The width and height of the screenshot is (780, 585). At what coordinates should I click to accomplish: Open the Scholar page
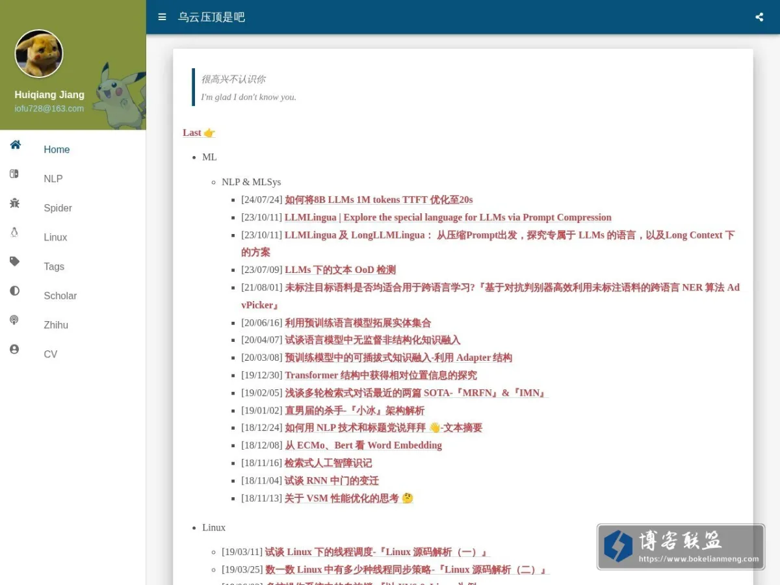60,296
